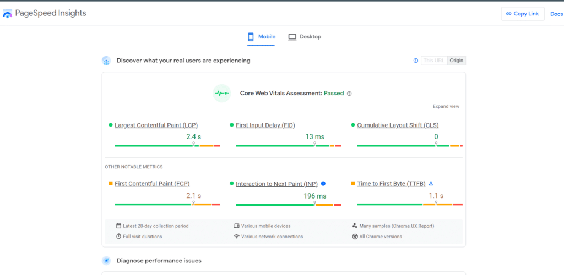This screenshot has width=564, height=275.
Task: Click the FID distribution bar
Action: pyautogui.click(x=289, y=145)
